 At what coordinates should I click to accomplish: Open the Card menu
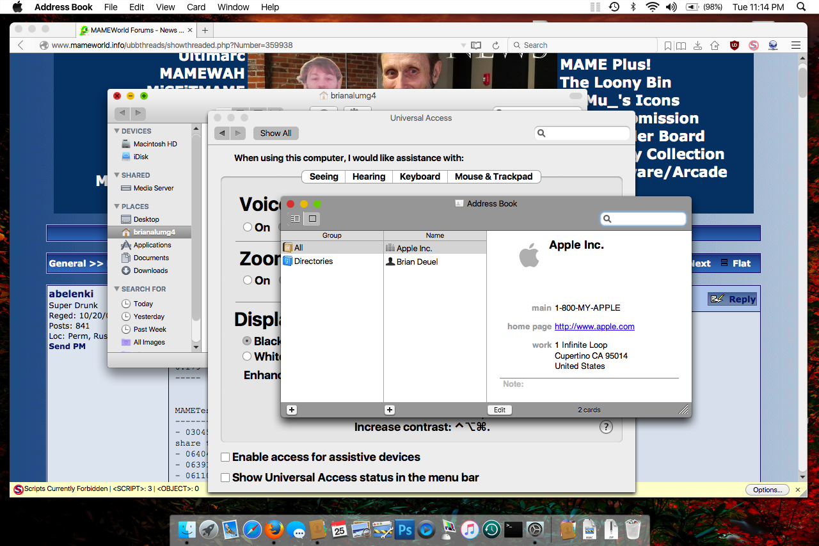click(x=196, y=7)
